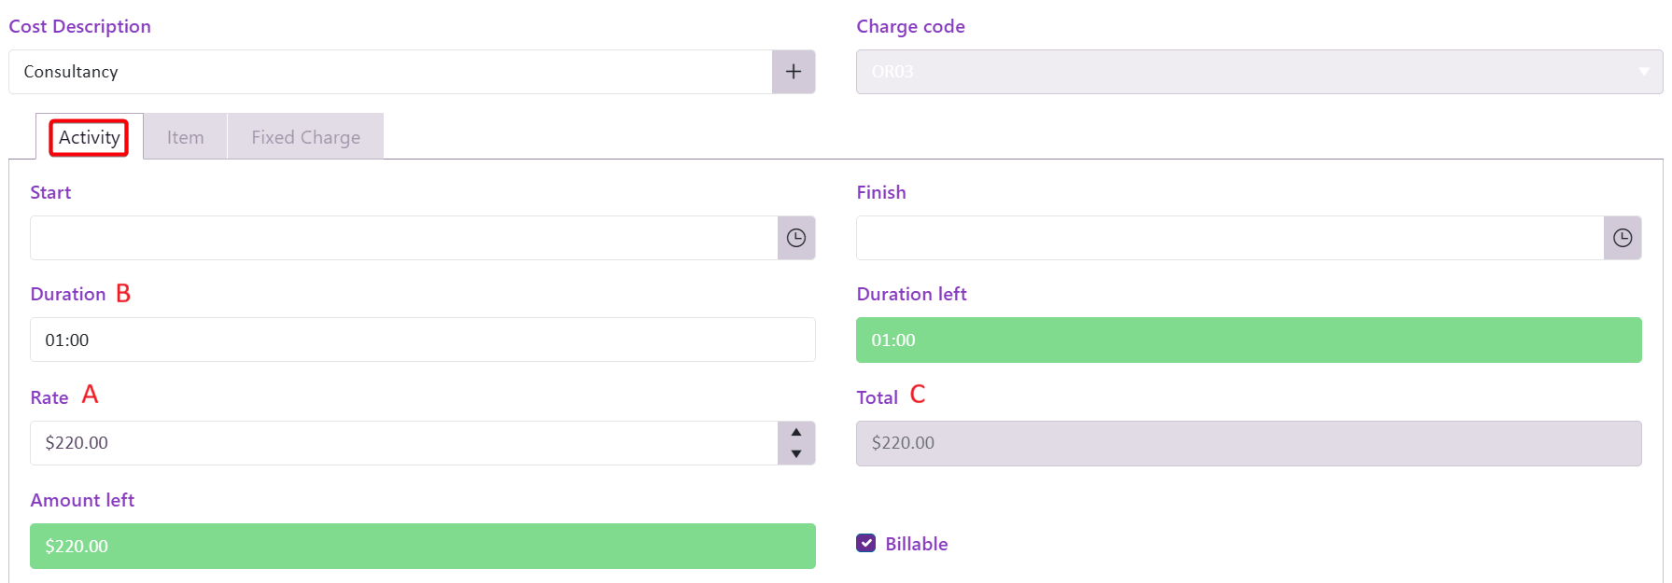Switch to the Activity tab
The width and height of the screenshot is (1672, 583).
[x=90, y=137]
